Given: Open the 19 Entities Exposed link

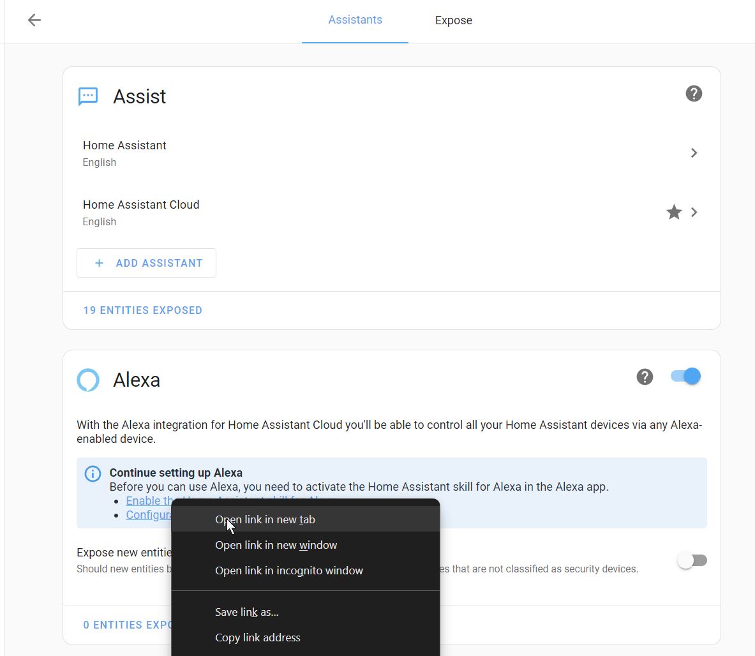Looking at the screenshot, I should coord(142,310).
